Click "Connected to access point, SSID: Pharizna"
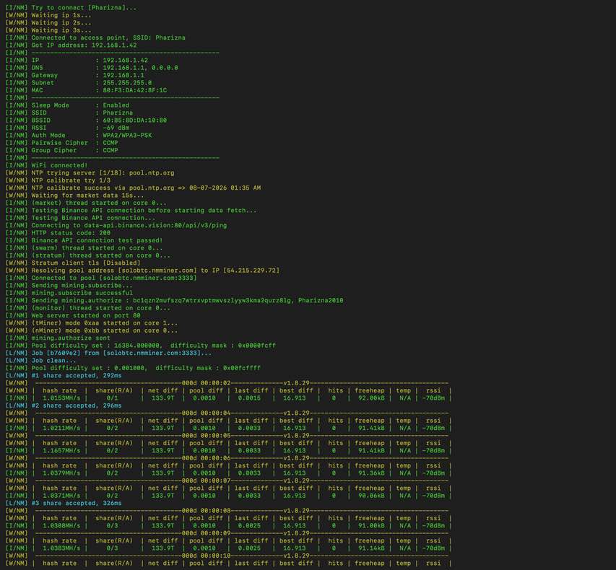 coord(108,38)
